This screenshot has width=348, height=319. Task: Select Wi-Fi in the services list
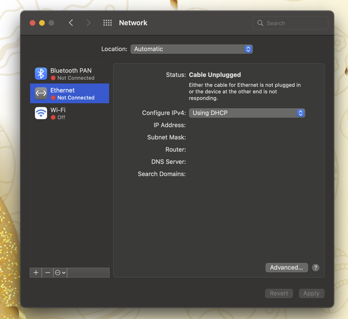point(70,113)
